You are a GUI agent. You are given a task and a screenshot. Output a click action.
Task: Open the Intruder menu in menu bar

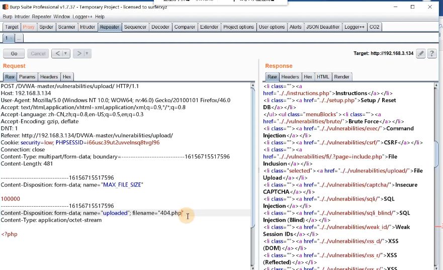pos(23,17)
